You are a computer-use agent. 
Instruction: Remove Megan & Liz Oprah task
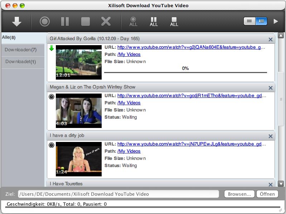point(271,88)
